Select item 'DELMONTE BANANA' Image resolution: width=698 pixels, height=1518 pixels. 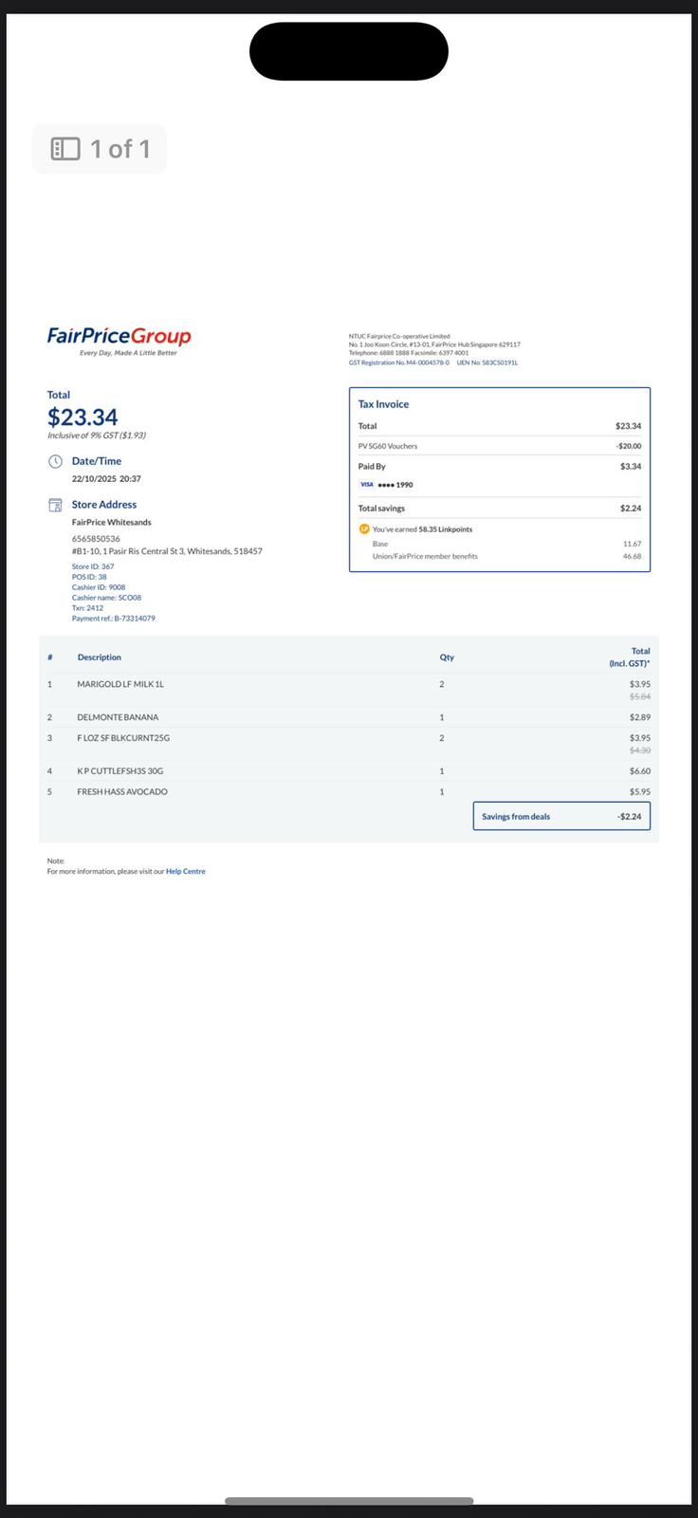coord(118,717)
